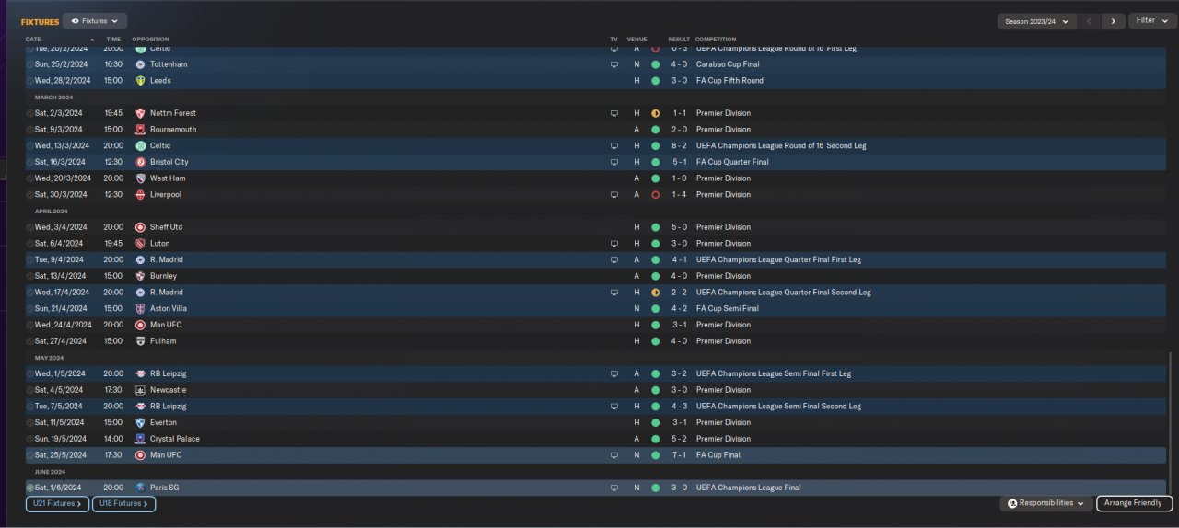1179x528 pixels.
Task: Click the TV icon on the Tottenham row
Action: coord(614,64)
